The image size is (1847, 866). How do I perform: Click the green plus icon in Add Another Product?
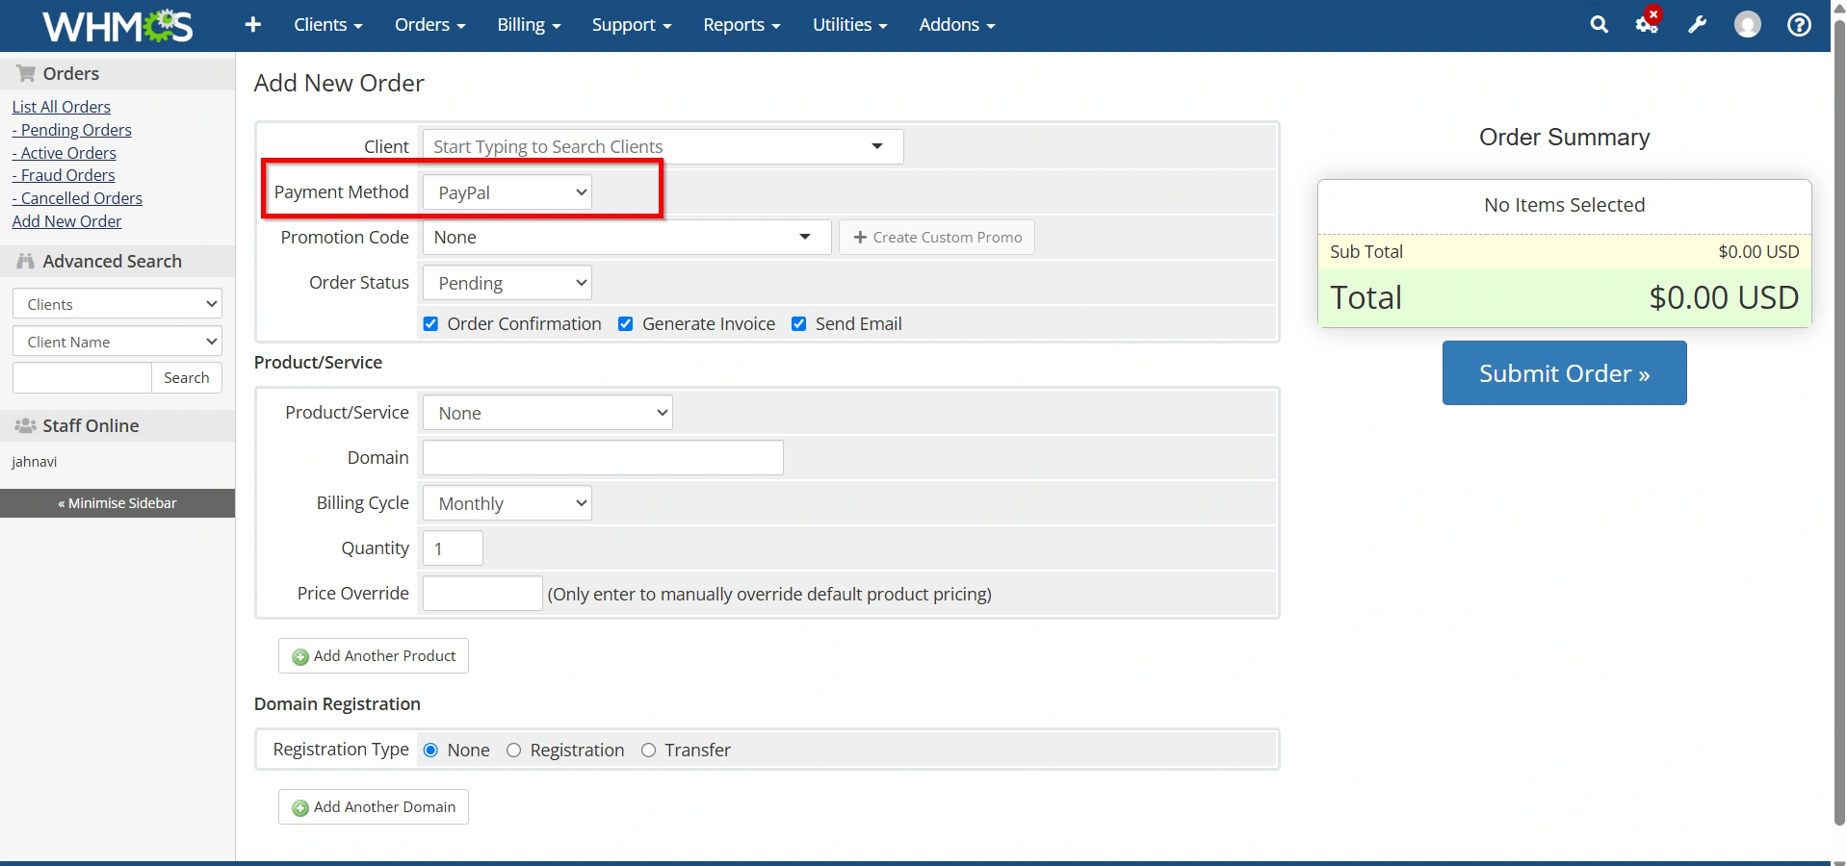pos(300,656)
